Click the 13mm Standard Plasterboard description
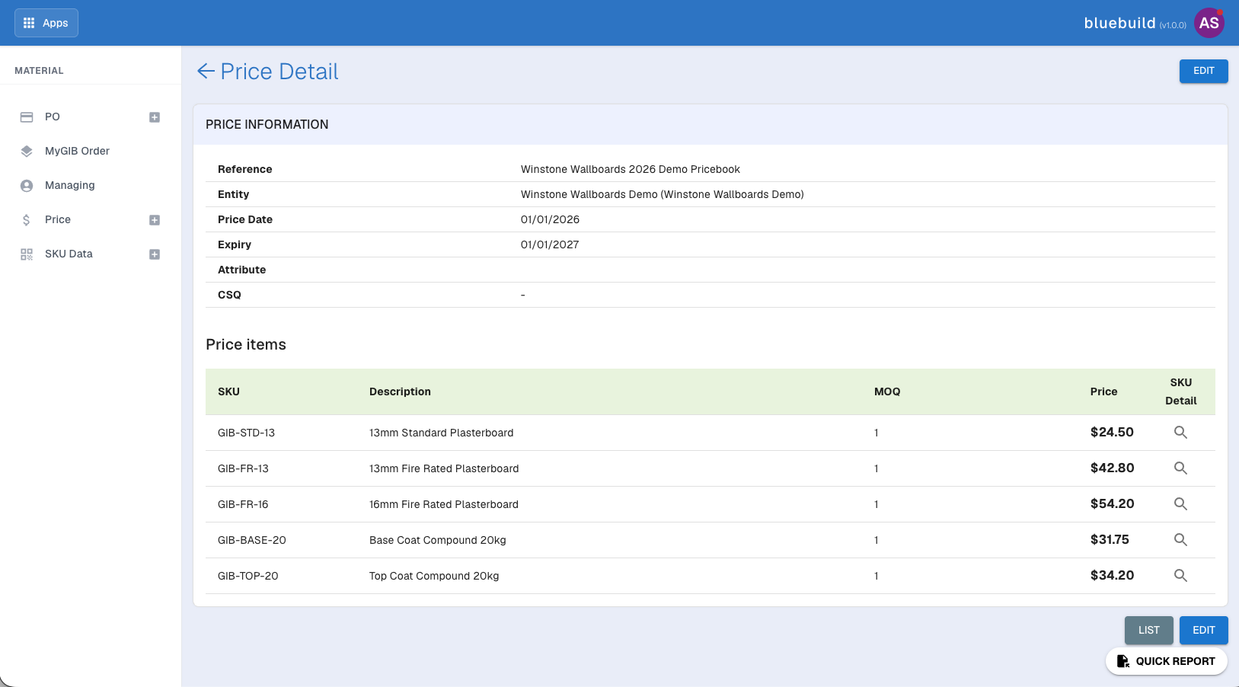This screenshot has height=687, width=1239. pos(441,433)
